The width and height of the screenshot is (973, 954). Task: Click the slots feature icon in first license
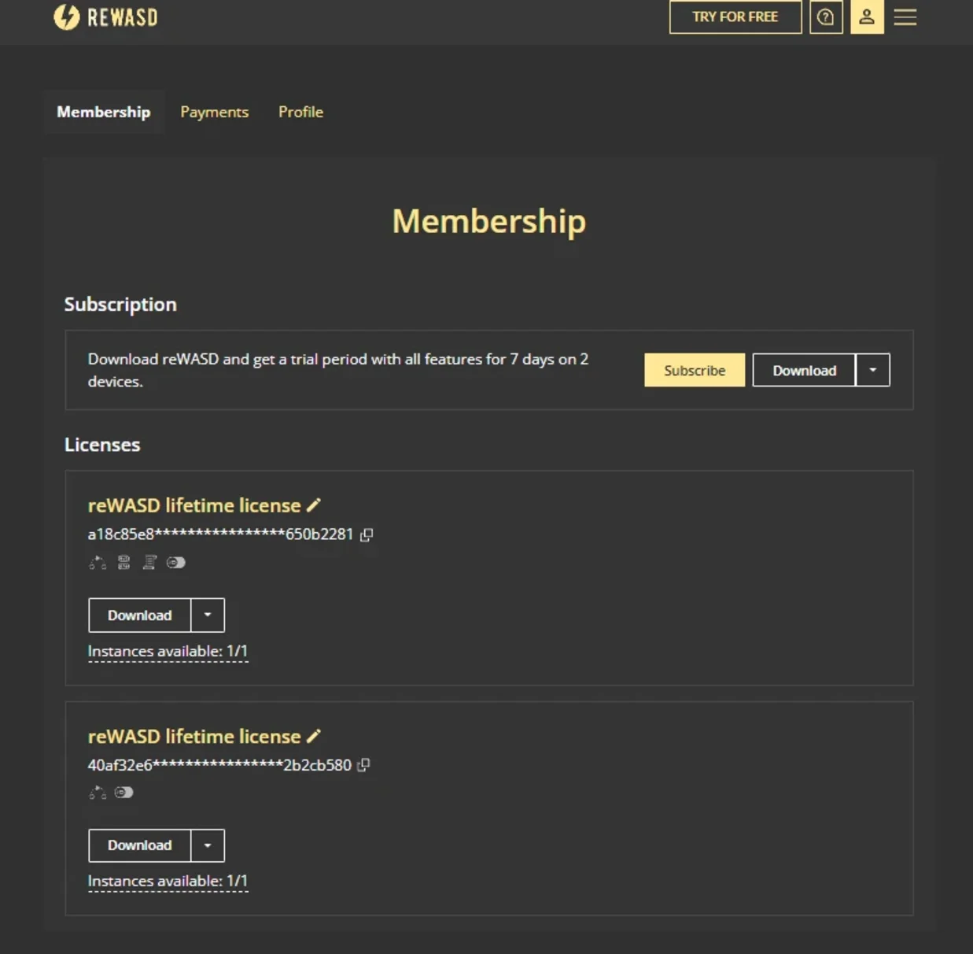point(123,562)
